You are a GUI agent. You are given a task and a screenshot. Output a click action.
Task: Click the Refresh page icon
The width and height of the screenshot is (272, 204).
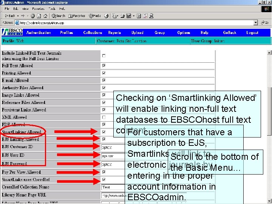click(x=39, y=16)
